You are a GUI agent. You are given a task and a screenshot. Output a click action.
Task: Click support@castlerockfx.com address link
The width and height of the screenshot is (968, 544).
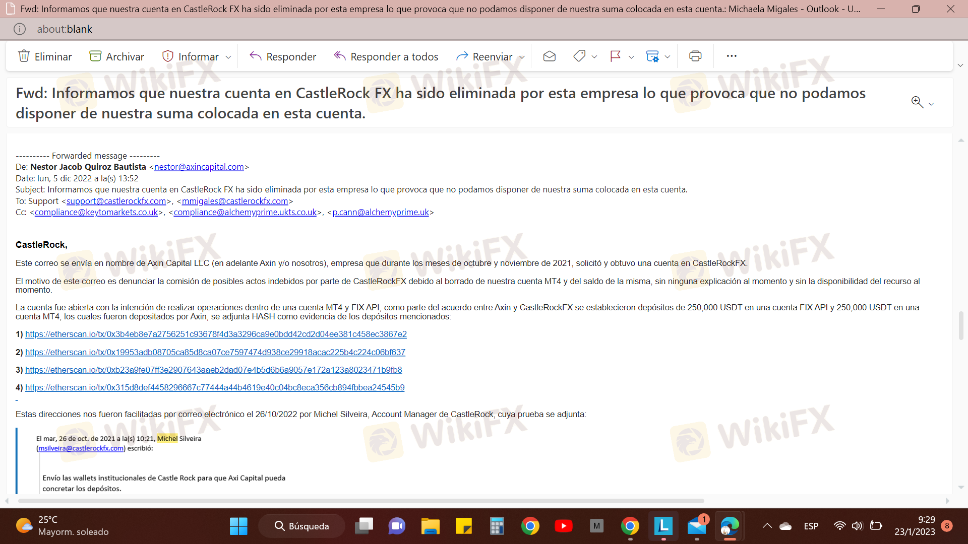pyautogui.click(x=116, y=201)
